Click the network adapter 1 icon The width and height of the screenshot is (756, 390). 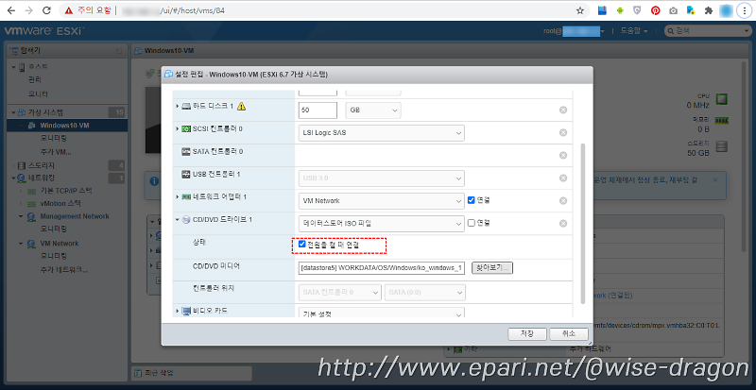(x=185, y=197)
